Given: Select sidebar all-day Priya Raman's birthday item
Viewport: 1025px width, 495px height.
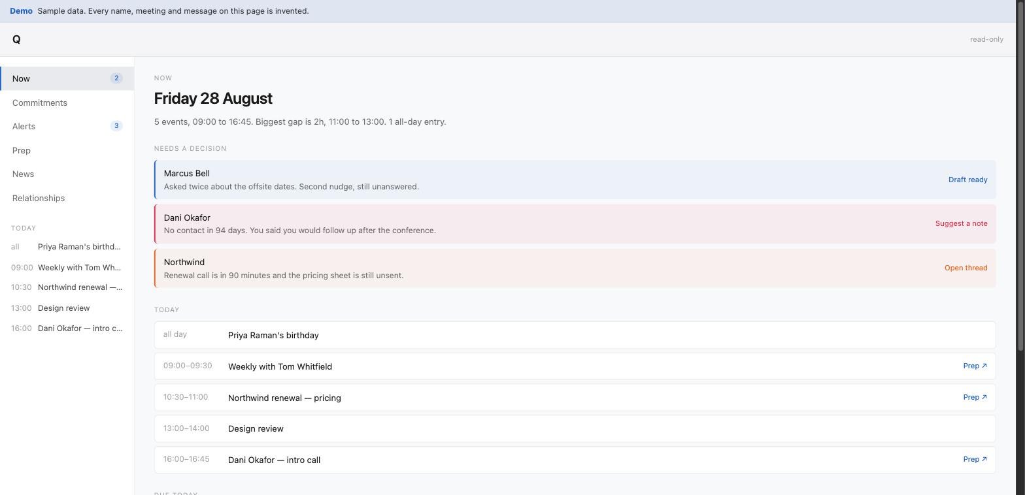Looking at the screenshot, I should tap(67, 247).
